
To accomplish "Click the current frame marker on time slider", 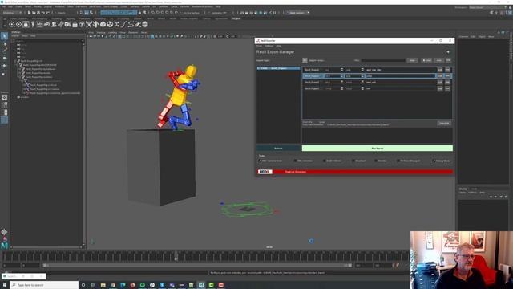I will click(x=176, y=256).
